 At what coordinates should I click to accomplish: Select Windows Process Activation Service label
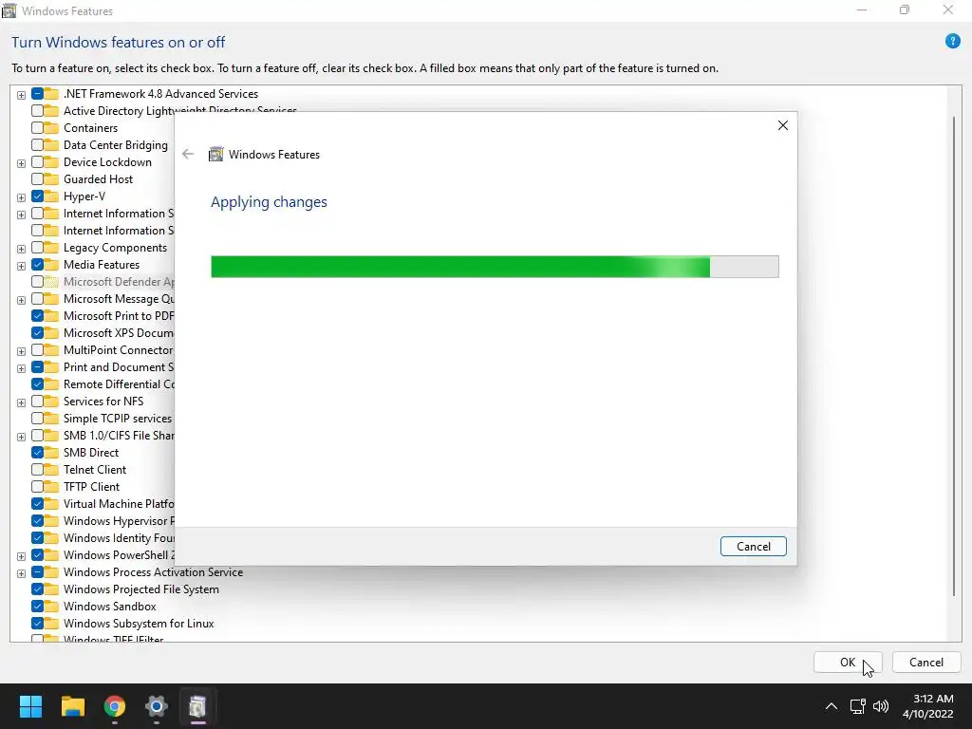(x=153, y=572)
